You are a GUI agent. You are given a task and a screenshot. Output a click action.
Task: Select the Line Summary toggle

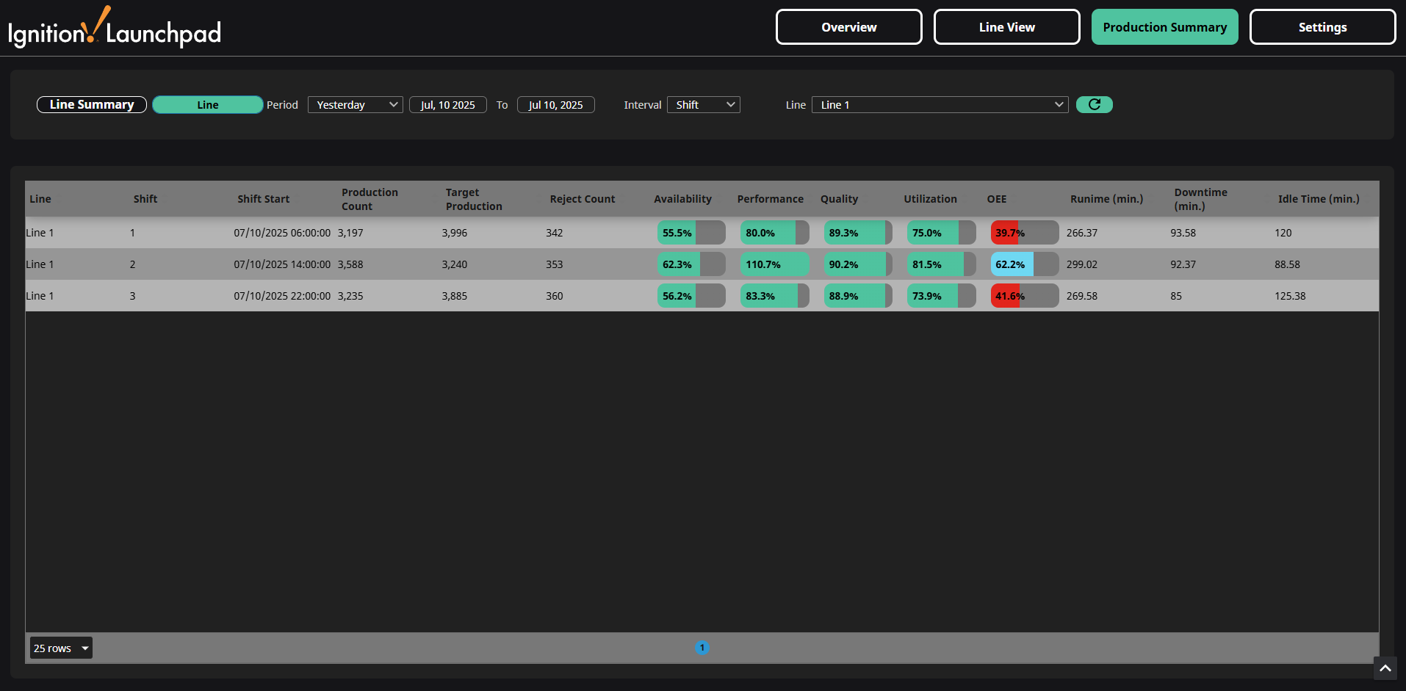[92, 104]
